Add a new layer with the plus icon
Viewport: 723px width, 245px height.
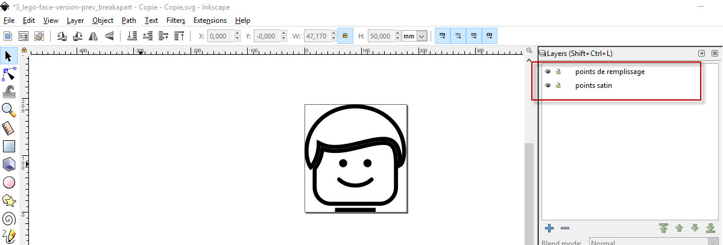pyautogui.click(x=549, y=228)
